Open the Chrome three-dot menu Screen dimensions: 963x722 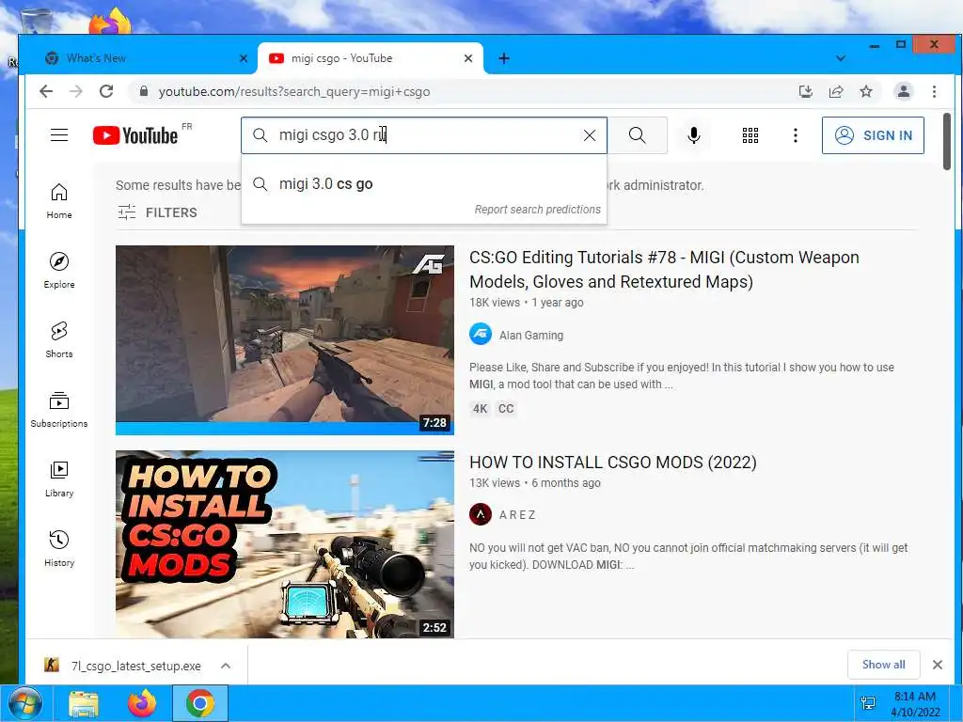[934, 91]
